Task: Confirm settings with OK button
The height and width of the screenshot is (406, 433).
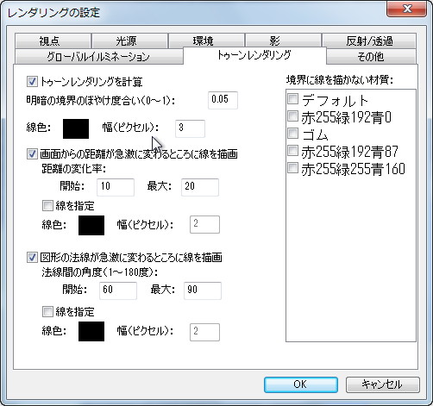Action: (301, 384)
